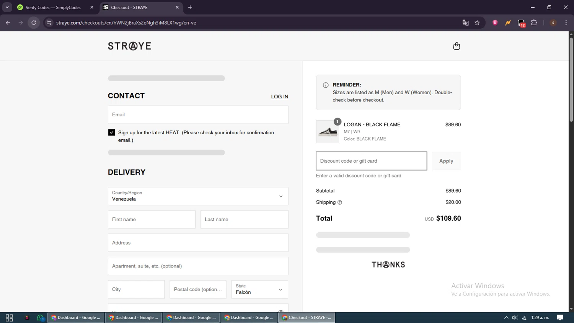
Task: Open the red app icon in taskbar
Action: (27, 318)
